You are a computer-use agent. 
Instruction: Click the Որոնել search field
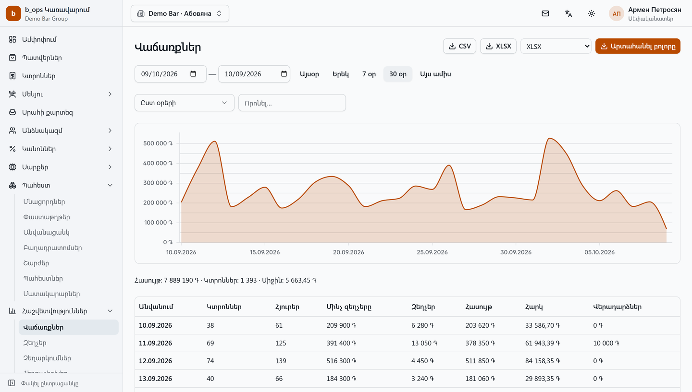click(292, 103)
